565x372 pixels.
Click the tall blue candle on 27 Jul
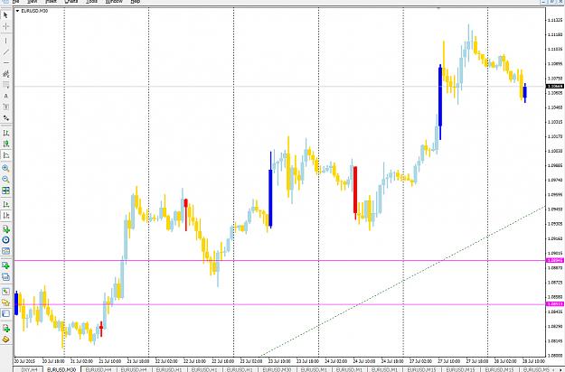coord(440,96)
